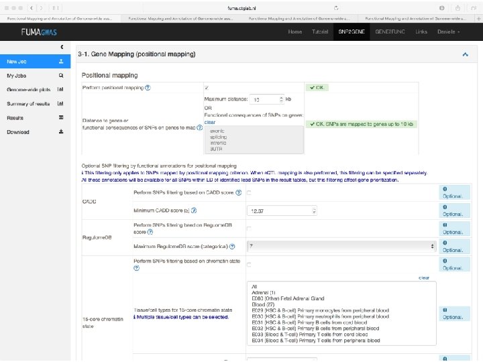Collapse the Gene Mapping panel chevron
Screen dimensions: 483x362
466,54
